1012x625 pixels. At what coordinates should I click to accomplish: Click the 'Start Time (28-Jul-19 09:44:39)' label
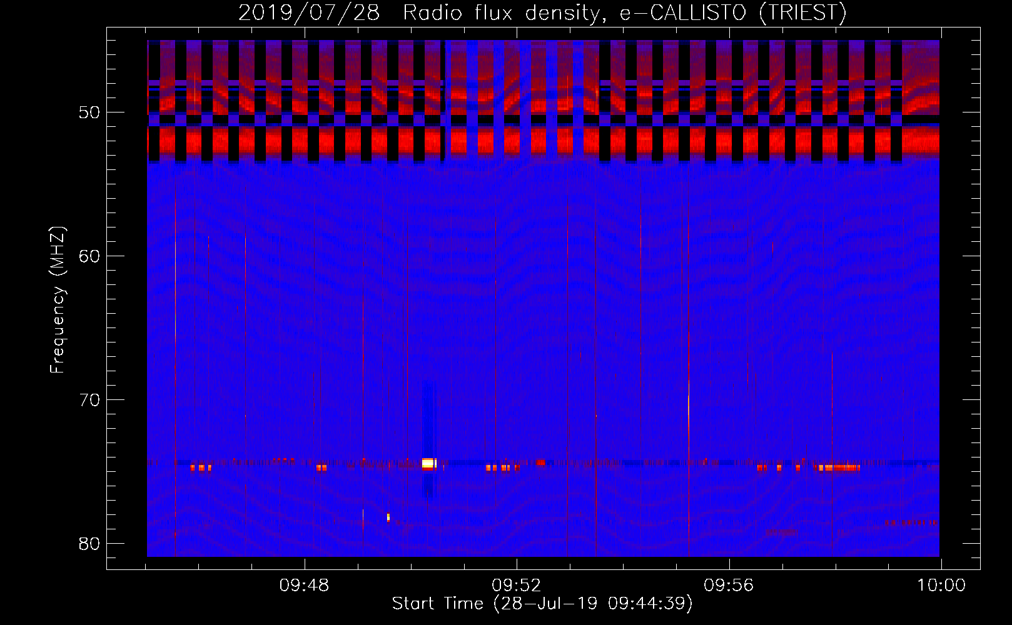pyautogui.click(x=542, y=604)
